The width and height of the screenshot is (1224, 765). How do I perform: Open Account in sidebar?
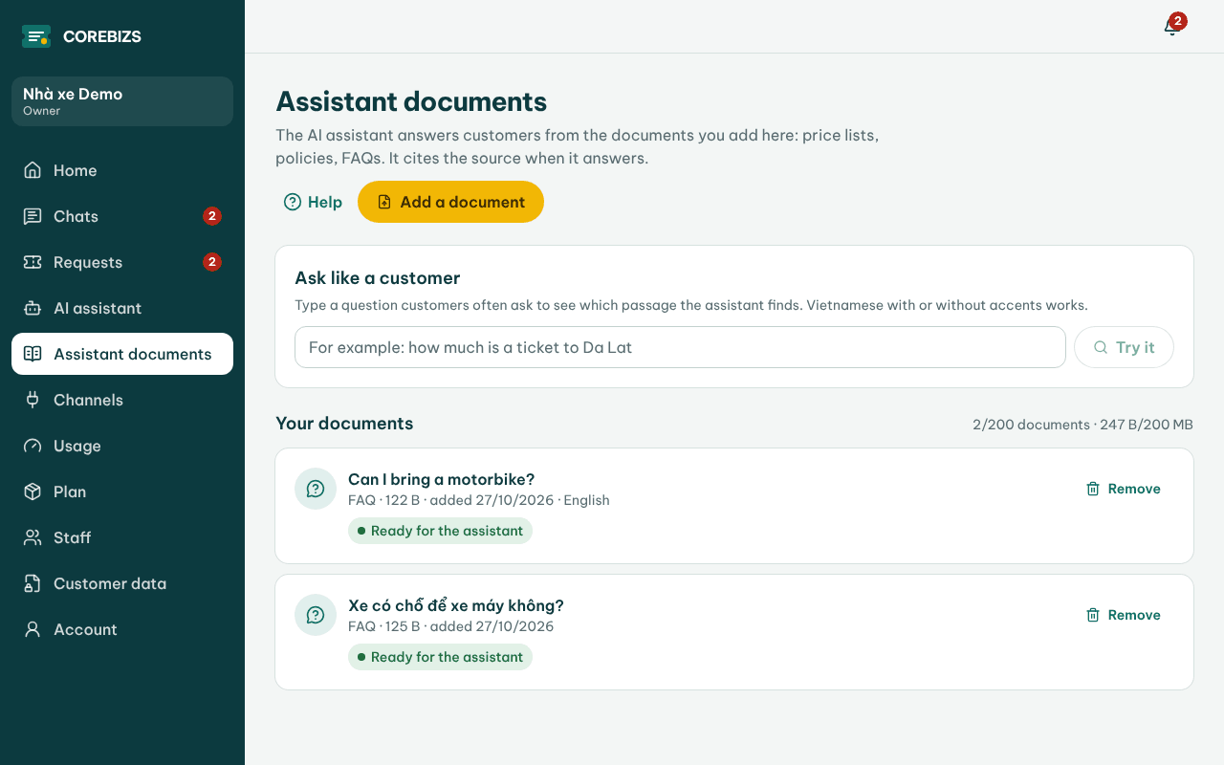point(122,629)
